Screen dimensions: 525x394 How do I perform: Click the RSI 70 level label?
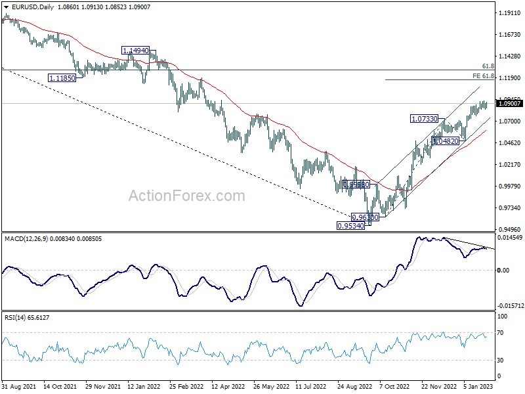[500, 333]
